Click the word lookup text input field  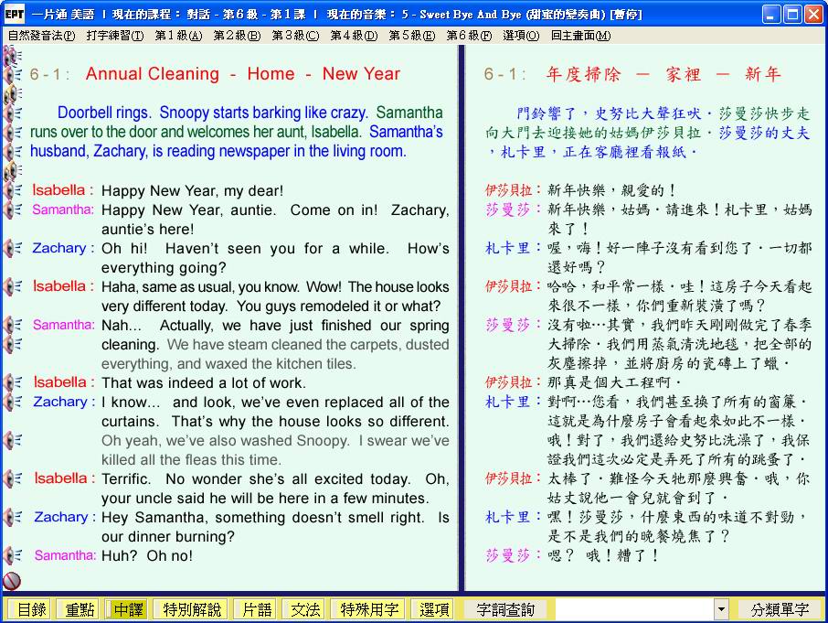pyautogui.click(x=633, y=609)
